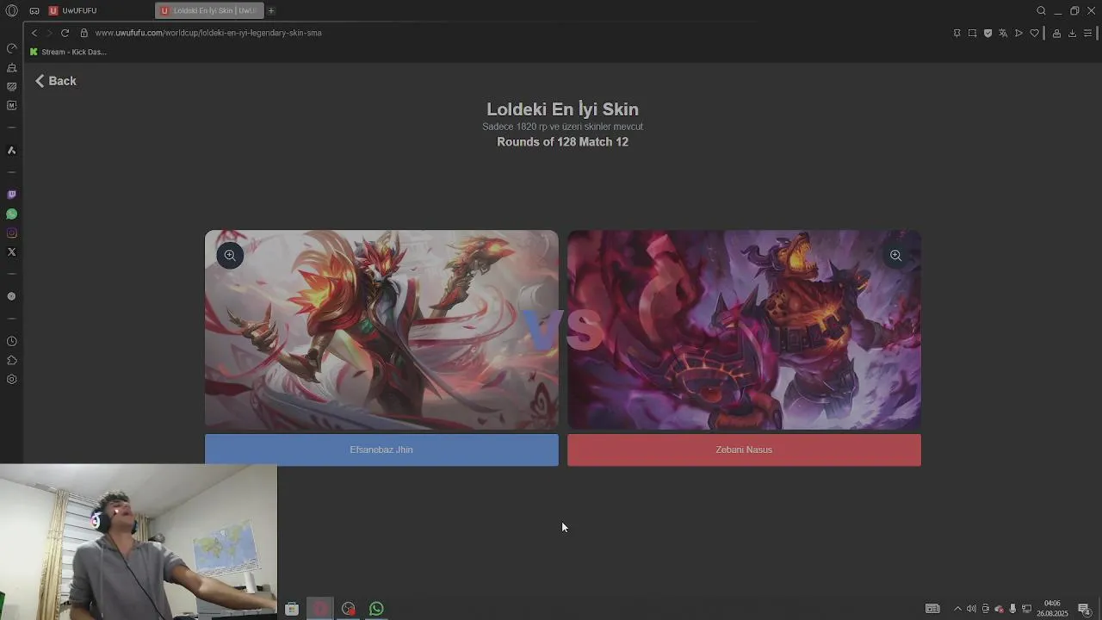
Task: Open Instagram in the sidebar
Action: pos(11,232)
